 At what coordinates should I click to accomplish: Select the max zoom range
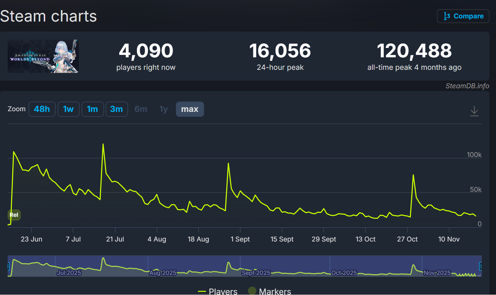coord(190,109)
